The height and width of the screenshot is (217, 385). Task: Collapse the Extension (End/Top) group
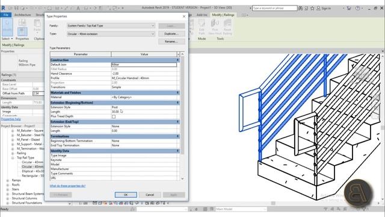(x=178, y=122)
